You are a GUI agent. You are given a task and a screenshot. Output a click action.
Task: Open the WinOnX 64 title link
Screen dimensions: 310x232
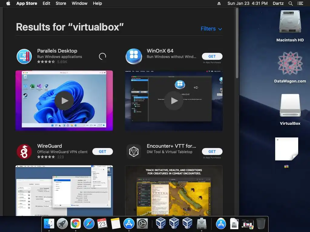click(160, 51)
